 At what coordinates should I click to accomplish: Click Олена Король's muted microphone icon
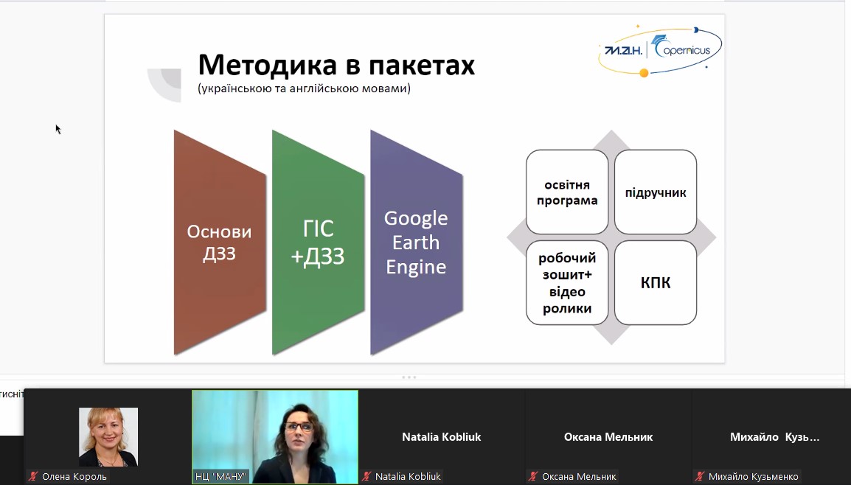(x=33, y=476)
